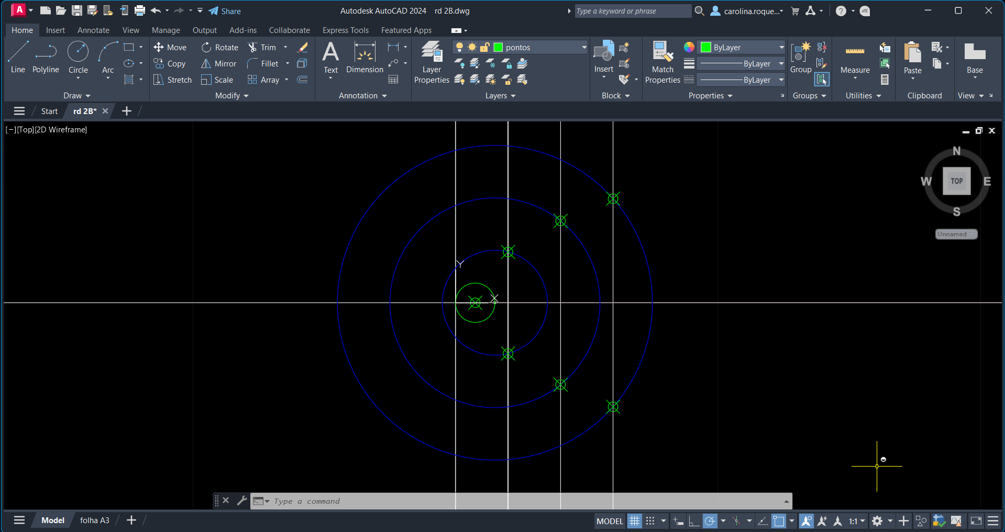Switch to folha A3 layout tab
This screenshot has height=532, width=1005.
(95, 520)
